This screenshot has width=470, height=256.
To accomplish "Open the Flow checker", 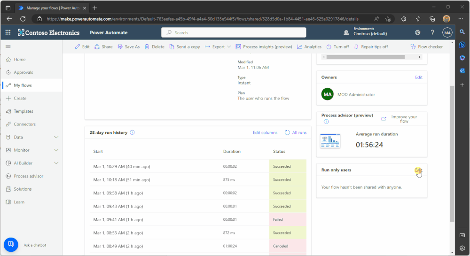I will 427,47.
